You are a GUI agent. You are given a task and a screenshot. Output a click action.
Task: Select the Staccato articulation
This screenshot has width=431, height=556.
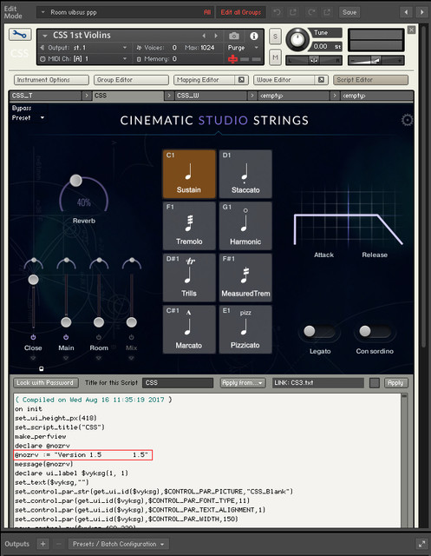[245, 174]
